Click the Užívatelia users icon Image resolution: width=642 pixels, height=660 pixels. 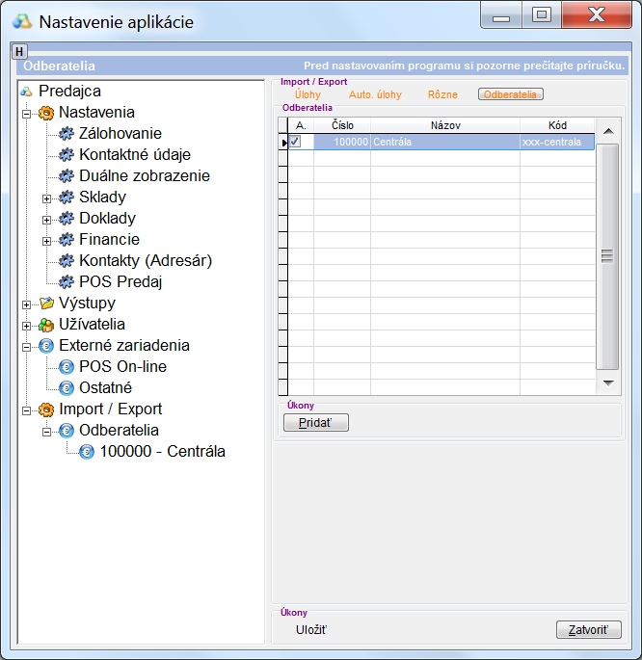pyautogui.click(x=46, y=325)
